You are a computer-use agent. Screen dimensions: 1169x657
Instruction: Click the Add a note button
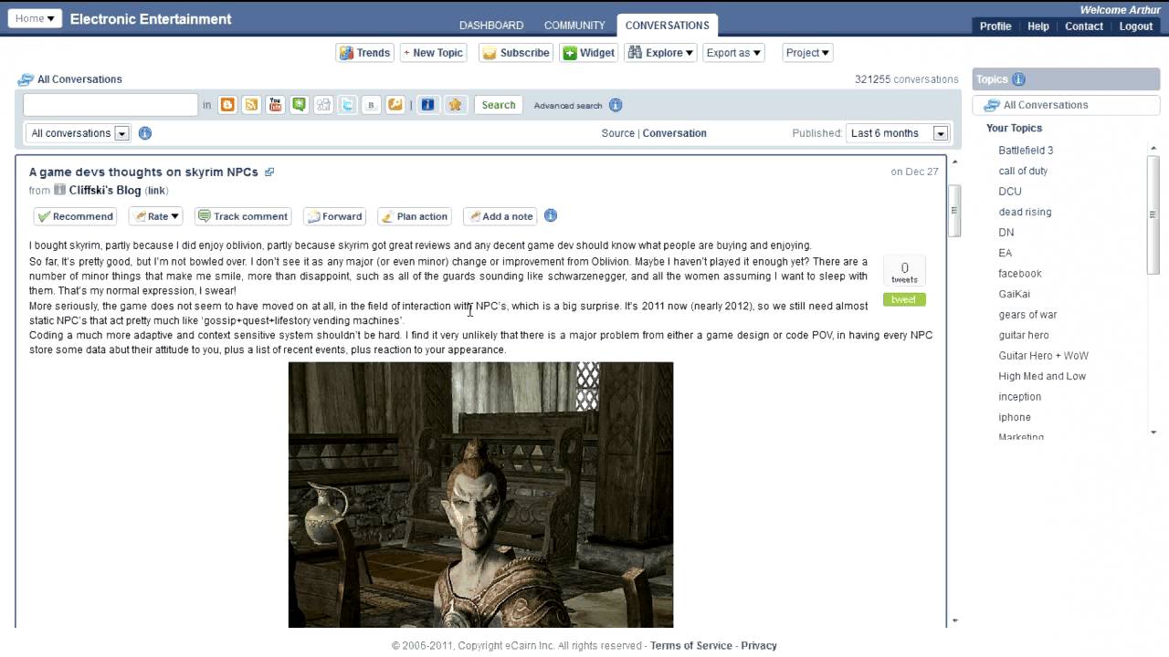pos(500,216)
